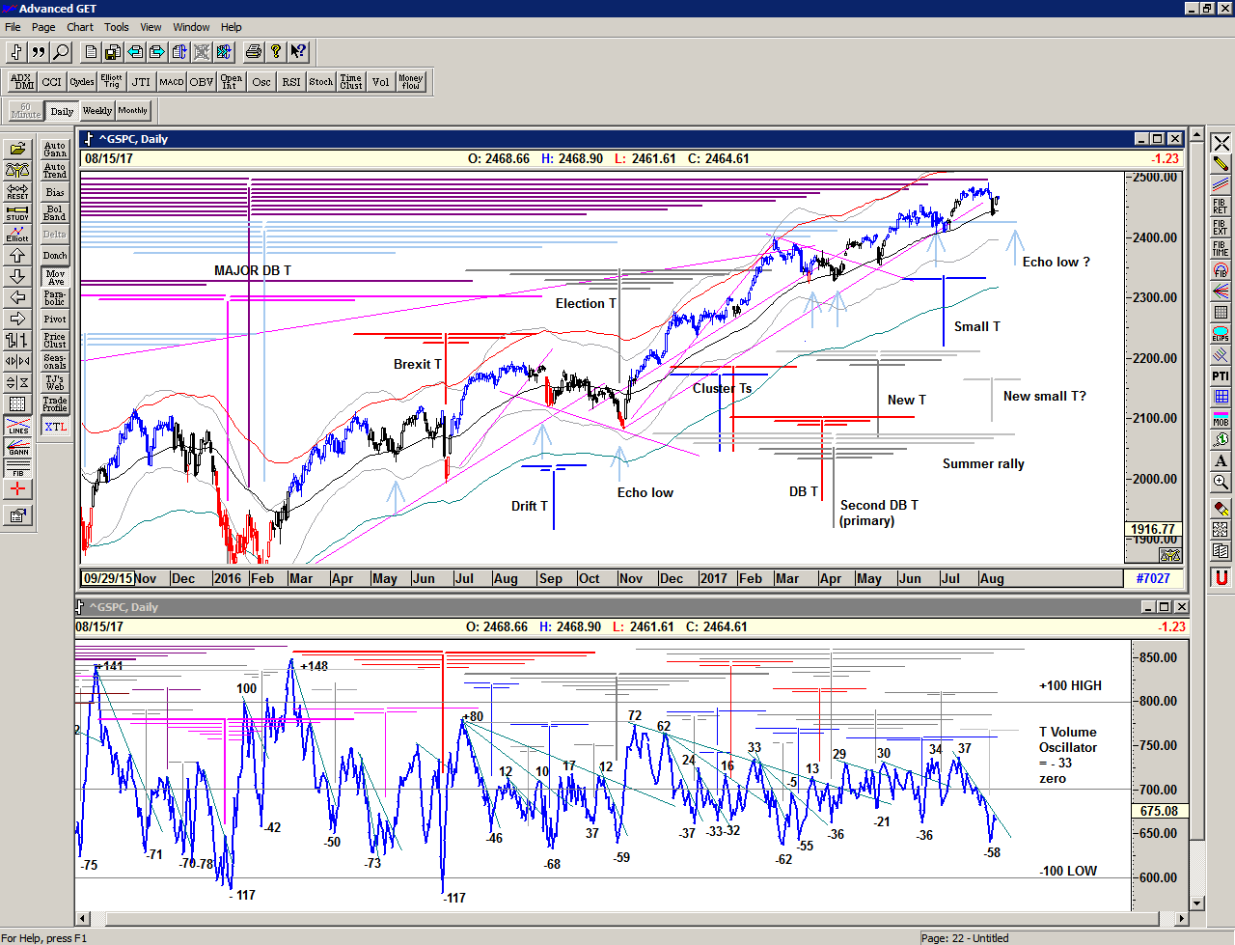Click the FIB RET retracement tool

click(x=1221, y=207)
